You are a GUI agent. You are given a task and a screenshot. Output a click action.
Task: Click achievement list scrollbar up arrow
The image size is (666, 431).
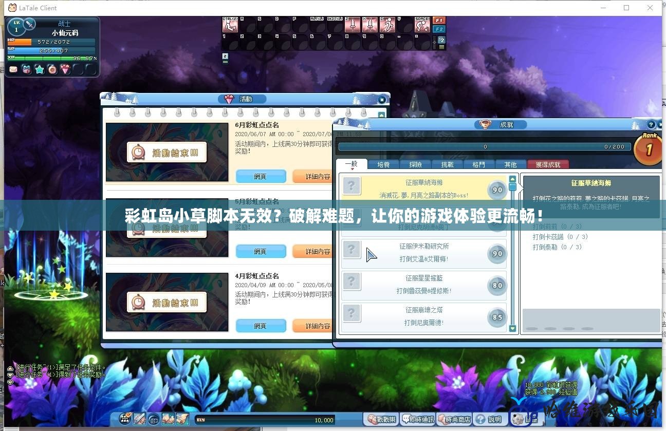[512, 179]
